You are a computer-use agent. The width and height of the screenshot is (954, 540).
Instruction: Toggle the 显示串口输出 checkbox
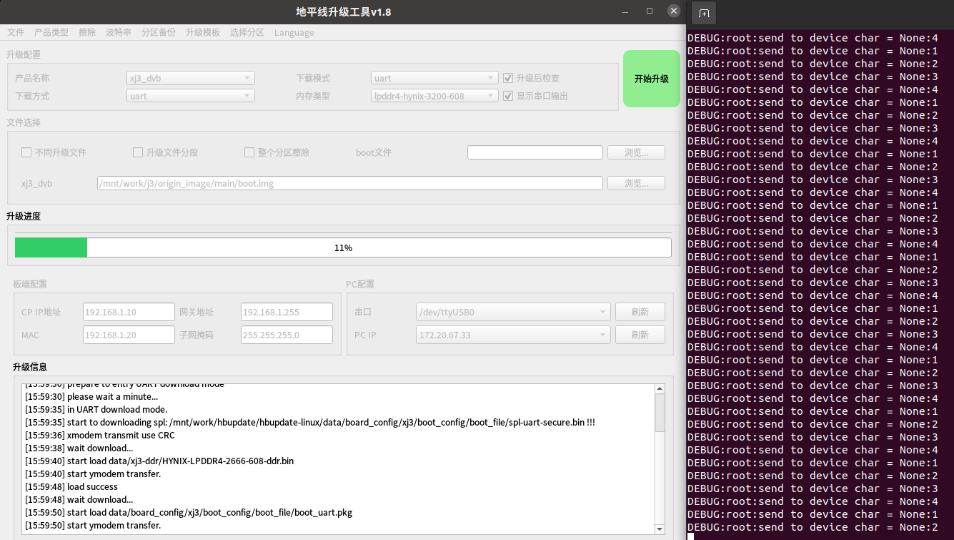509,96
